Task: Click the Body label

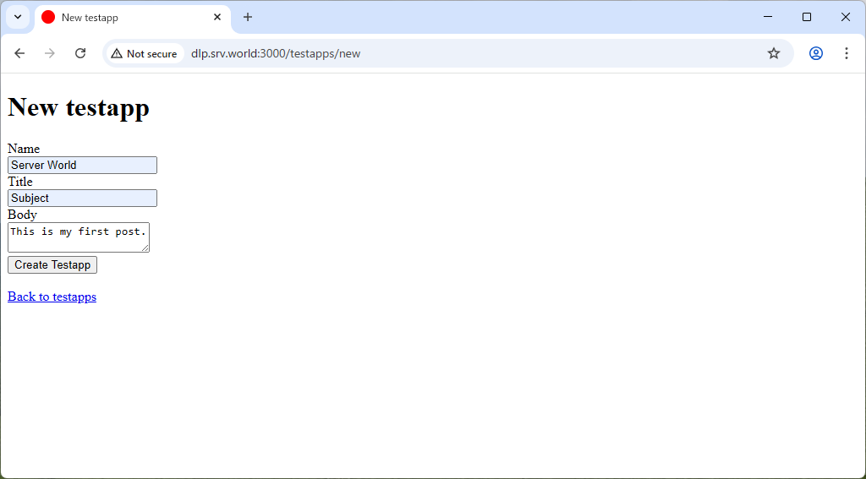Action: click(x=22, y=215)
